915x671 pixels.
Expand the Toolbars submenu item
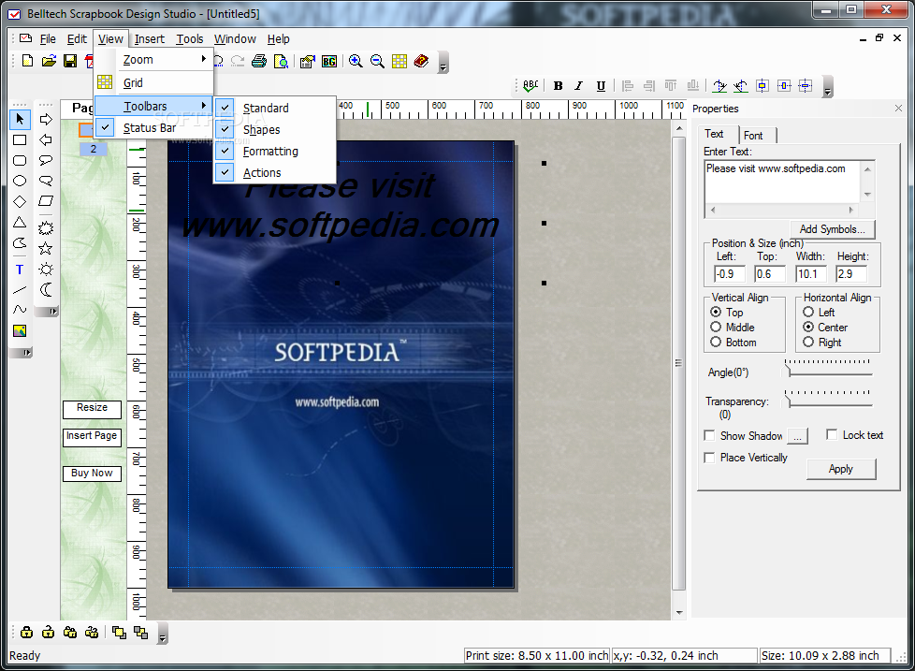coord(153,106)
